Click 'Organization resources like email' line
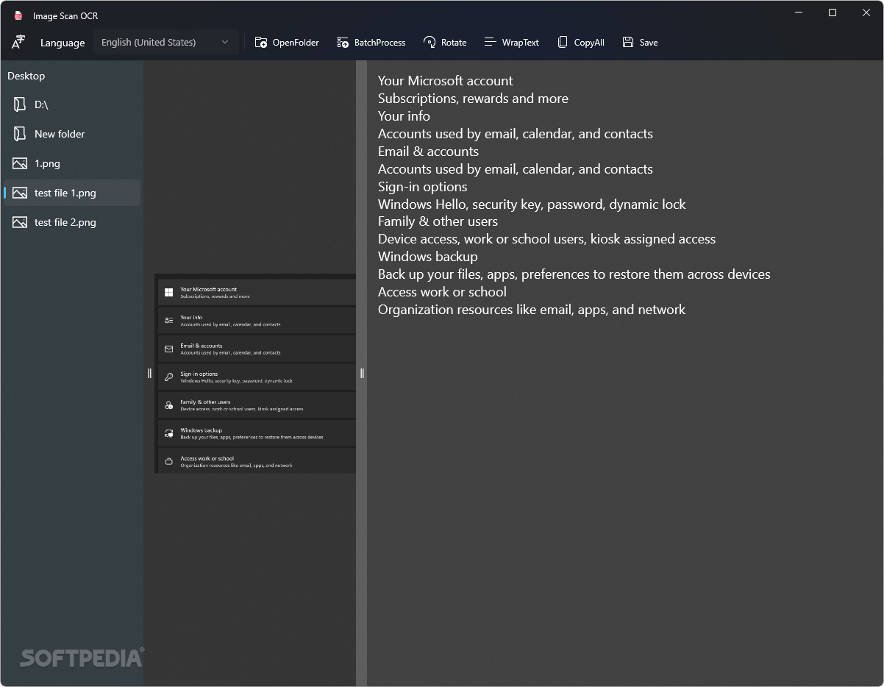The image size is (884, 687). tap(532, 310)
